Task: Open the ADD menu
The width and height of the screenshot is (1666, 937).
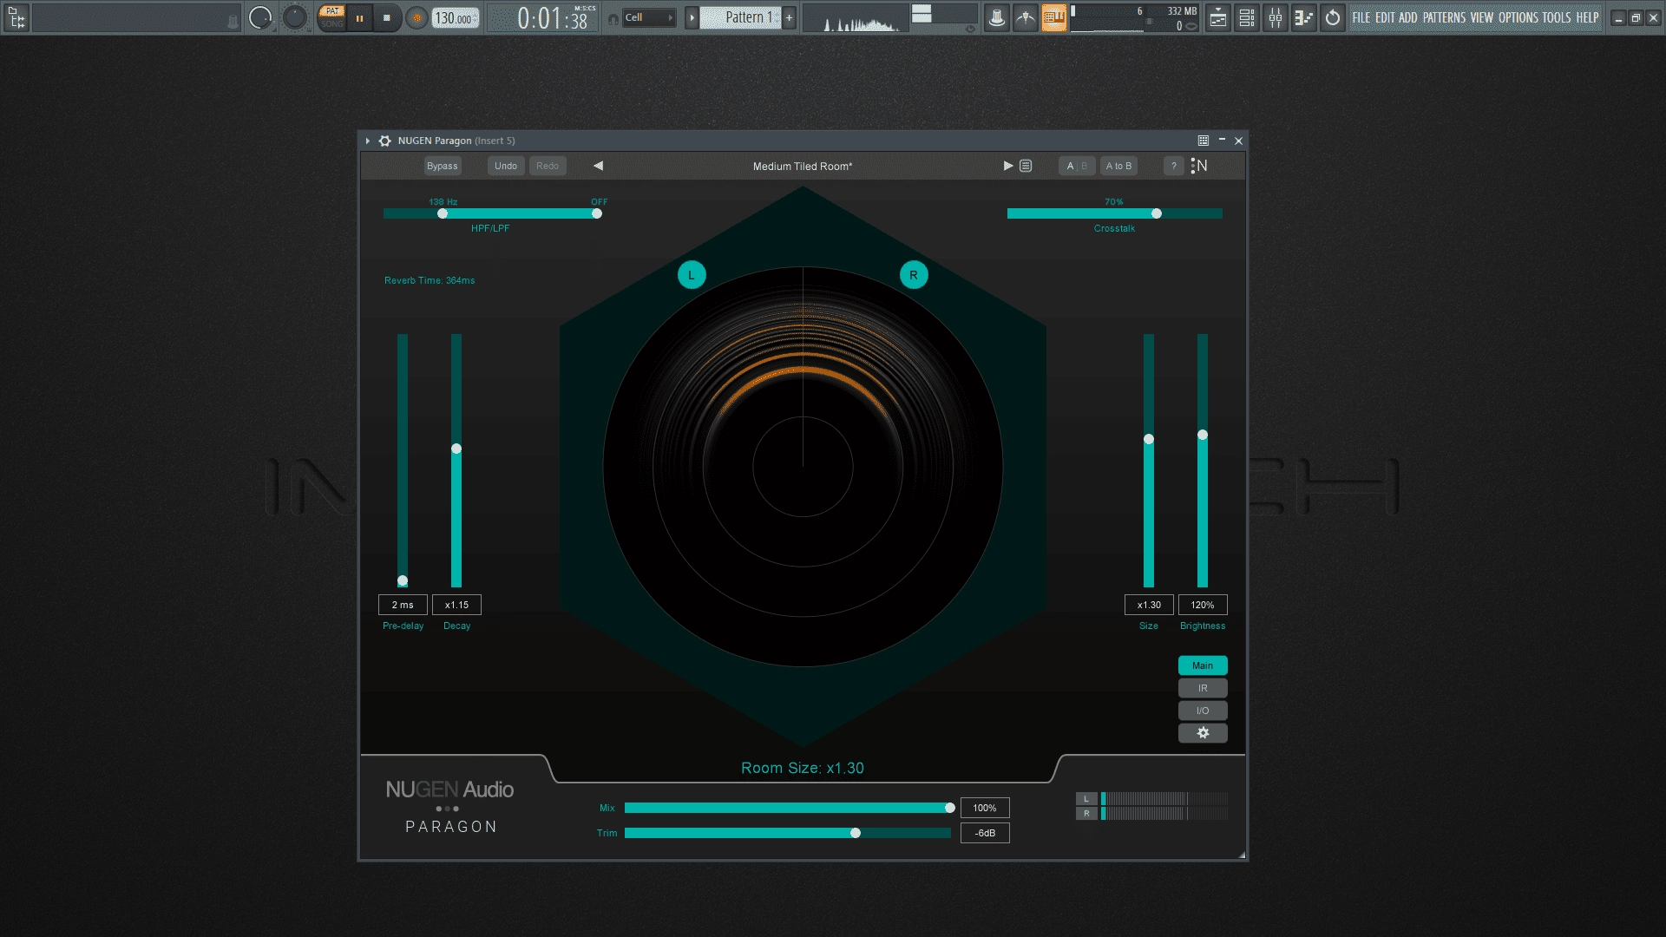Action: pos(1407,17)
